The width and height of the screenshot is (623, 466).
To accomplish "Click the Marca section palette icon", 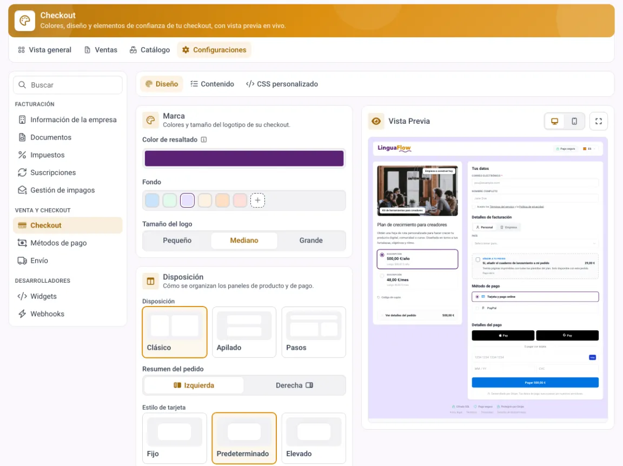I will (x=150, y=120).
